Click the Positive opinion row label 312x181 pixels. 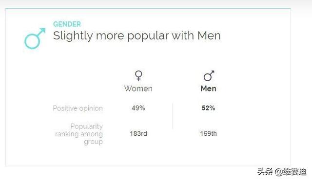click(78, 109)
